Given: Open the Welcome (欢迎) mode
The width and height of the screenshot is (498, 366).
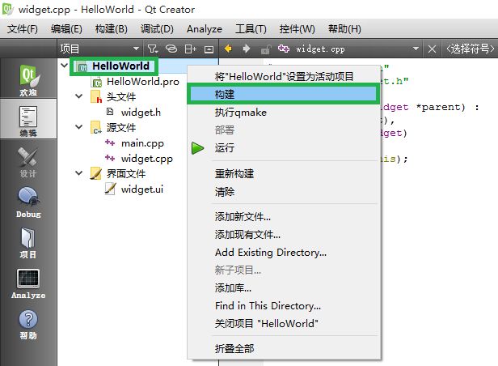Looking at the screenshot, I should (x=28, y=79).
